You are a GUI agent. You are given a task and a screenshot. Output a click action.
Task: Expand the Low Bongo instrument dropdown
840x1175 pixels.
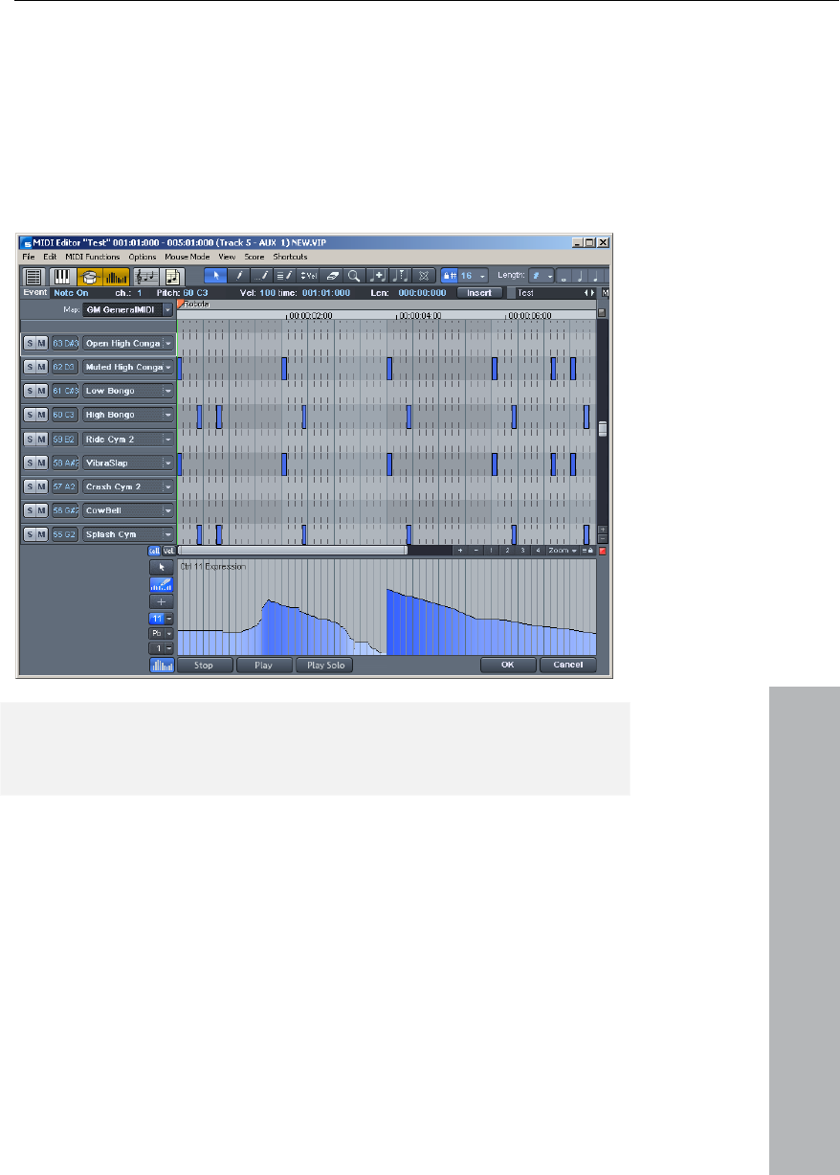tap(169, 391)
